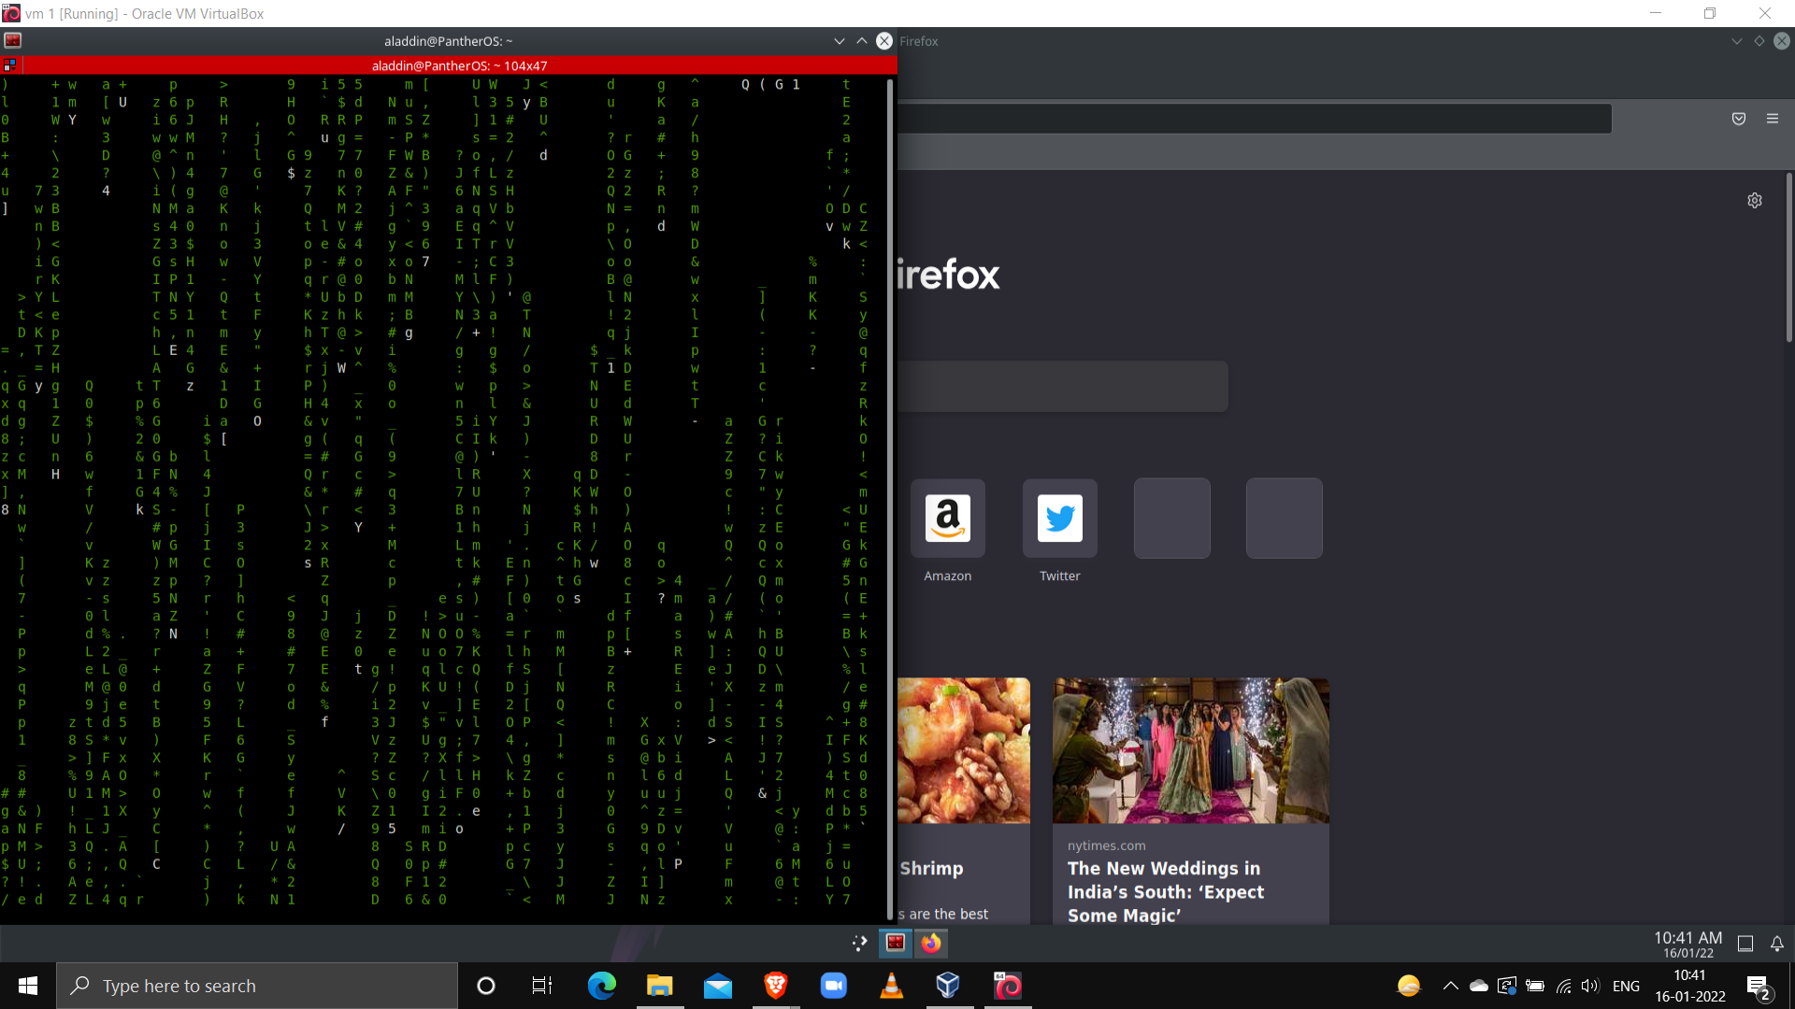Open the Shrimp recipe story thumbnail
Image resolution: width=1795 pixels, height=1009 pixels.
(963, 750)
